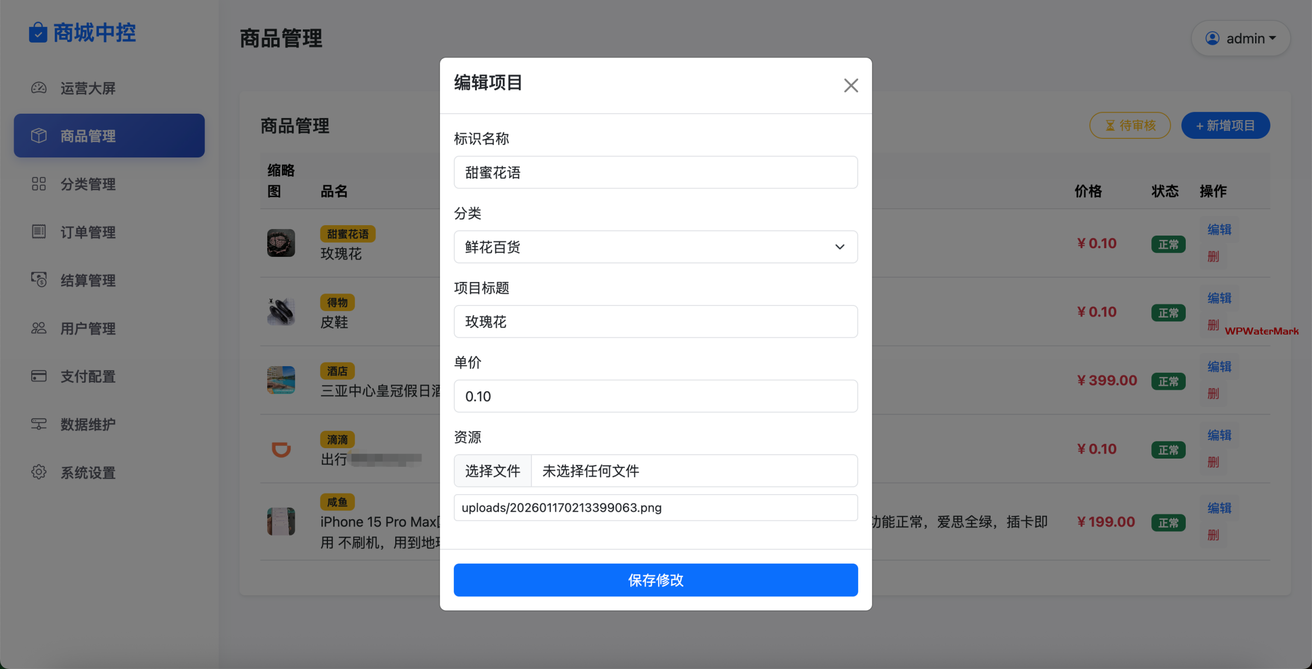Screen dimensions: 1312x669
Task: Click the 订单管理 list icon
Action: tap(39, 232)
